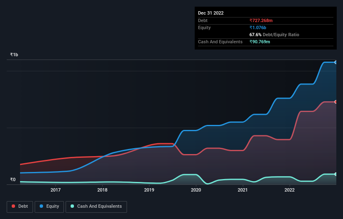Click the red Debt legend dot
This screenshot has width=343, height=219.
[x=13, y=206]
